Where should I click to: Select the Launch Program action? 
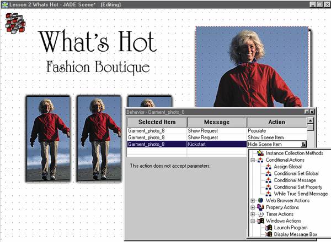click(291, 228)
